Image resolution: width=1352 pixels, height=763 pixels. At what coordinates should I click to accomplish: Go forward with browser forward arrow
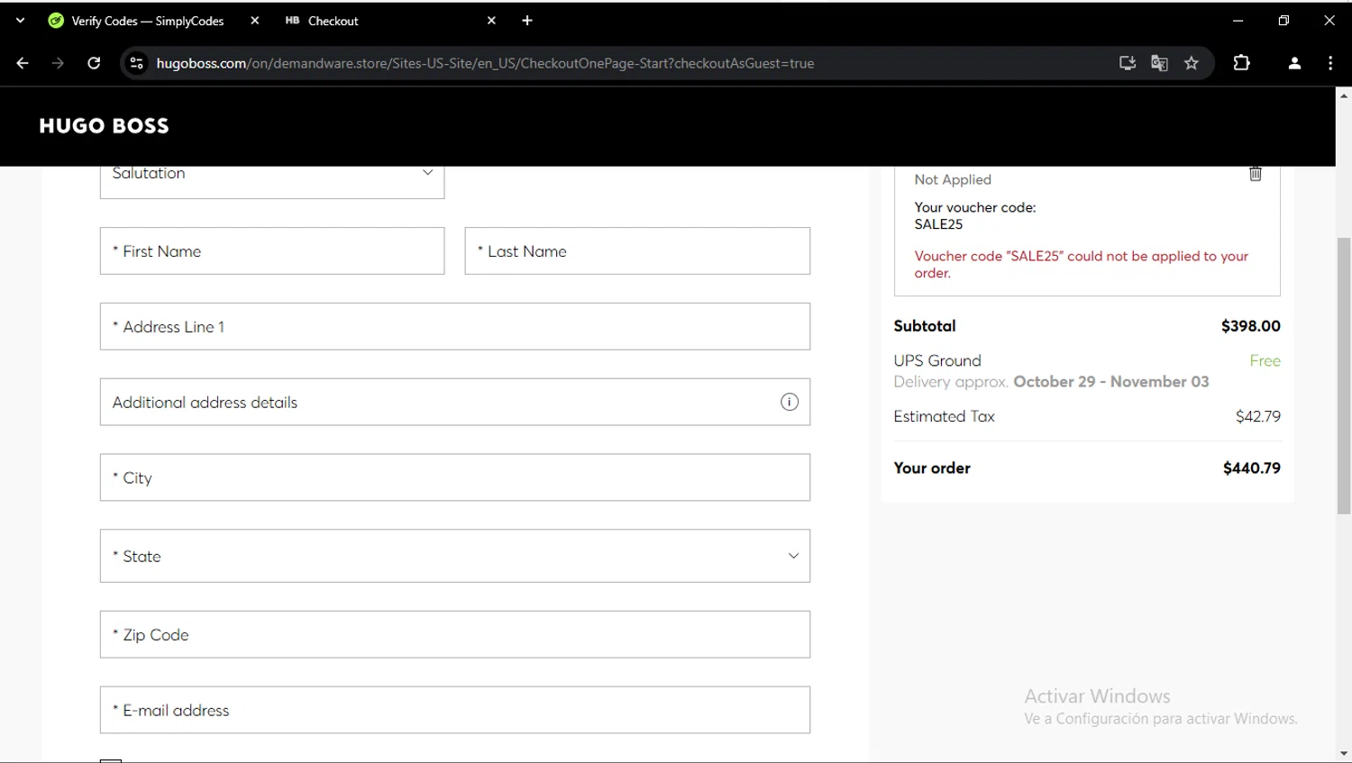[58, 63]
